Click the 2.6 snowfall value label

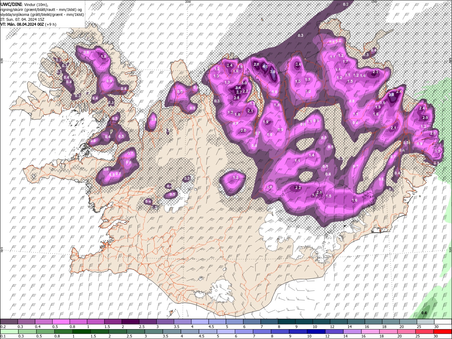pyautogui.click(x=298, y=65)
